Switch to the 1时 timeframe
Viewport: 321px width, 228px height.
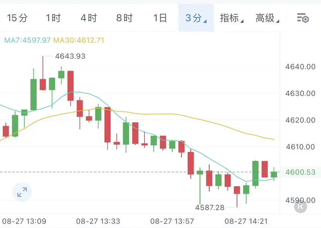coord(53,18)
